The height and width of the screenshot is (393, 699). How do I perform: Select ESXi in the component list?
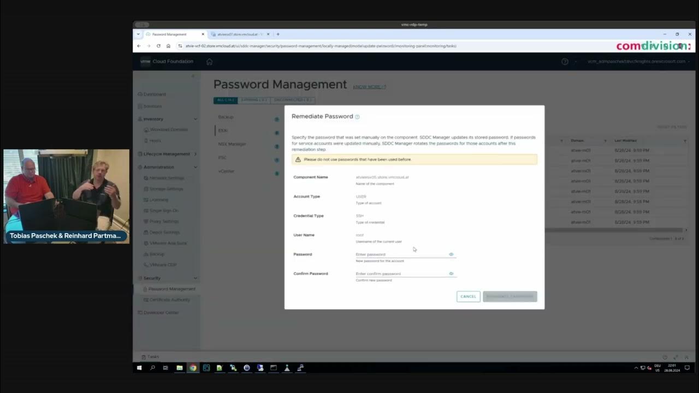(223, 130)
